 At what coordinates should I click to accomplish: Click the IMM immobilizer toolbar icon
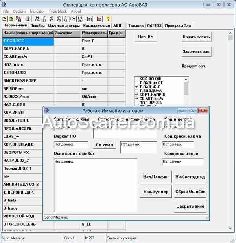click(x=90, y=18)
